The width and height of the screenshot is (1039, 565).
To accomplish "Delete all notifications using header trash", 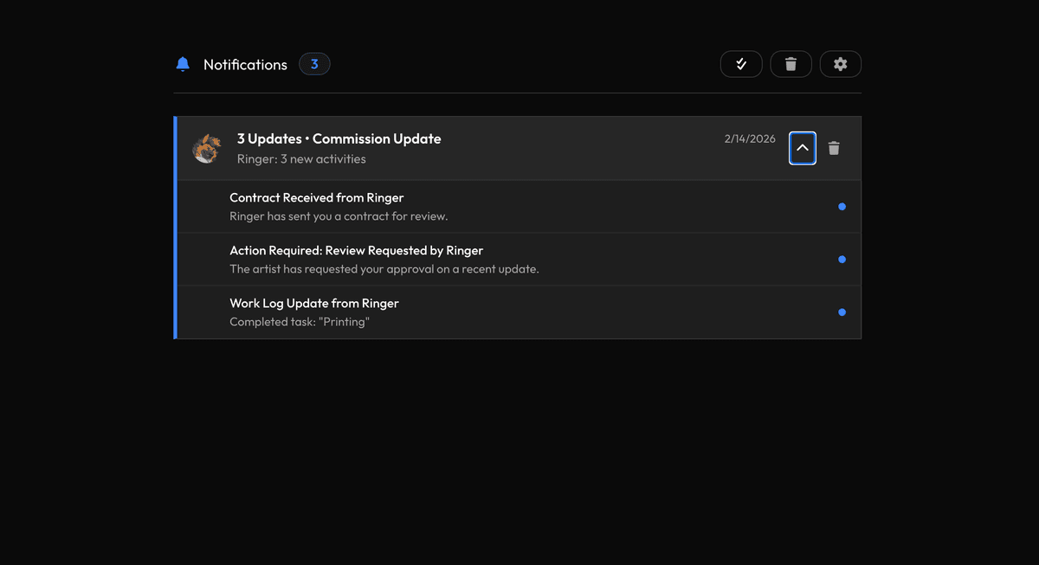I will pyautogui.click(x=791, y=64).
